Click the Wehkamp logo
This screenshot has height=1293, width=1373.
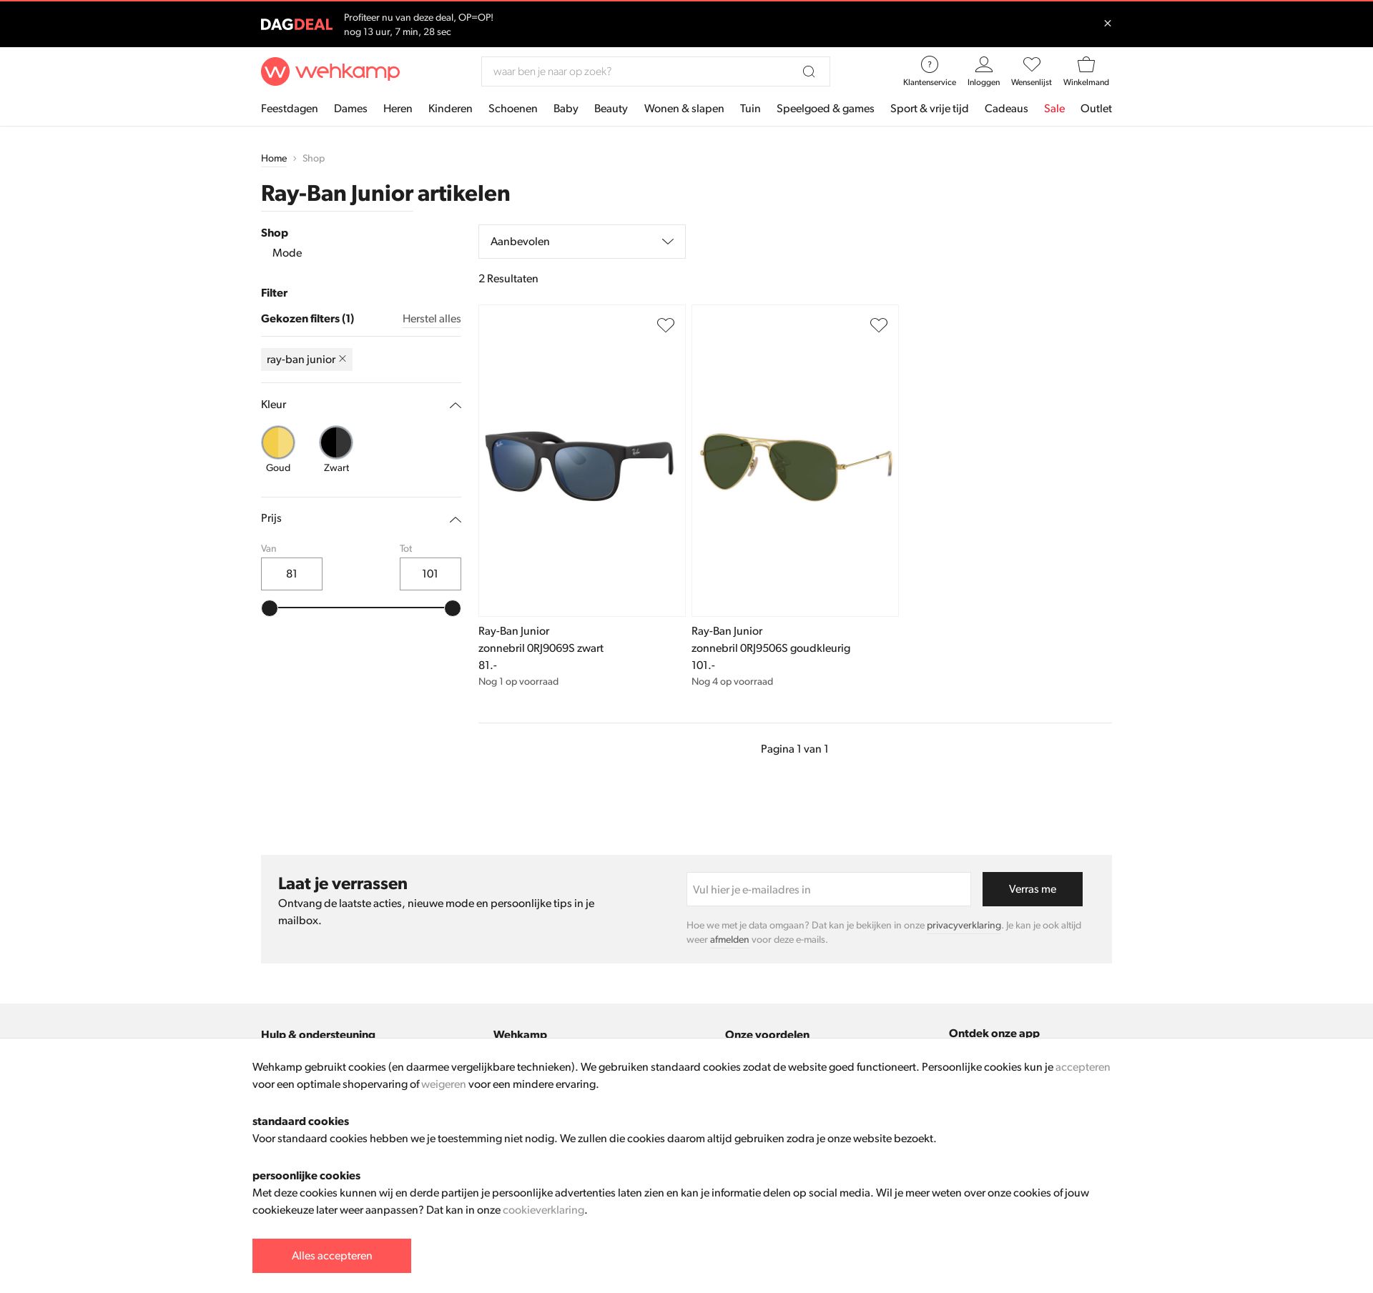pos(330,71)
